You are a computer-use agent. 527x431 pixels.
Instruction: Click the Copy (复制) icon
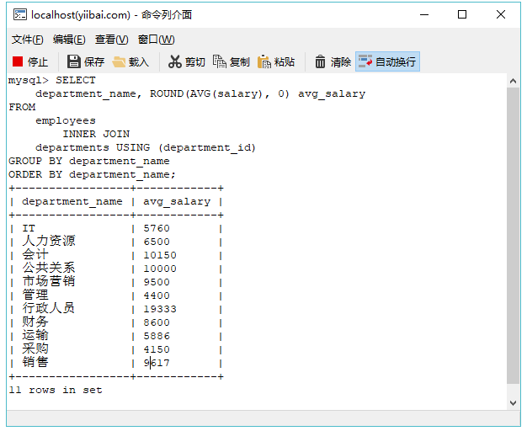(220, 61)
